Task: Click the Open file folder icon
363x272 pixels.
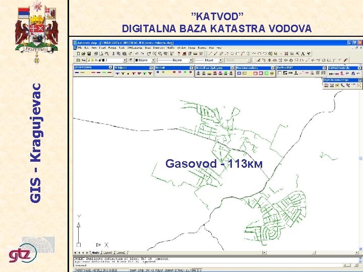Action: 83,54
